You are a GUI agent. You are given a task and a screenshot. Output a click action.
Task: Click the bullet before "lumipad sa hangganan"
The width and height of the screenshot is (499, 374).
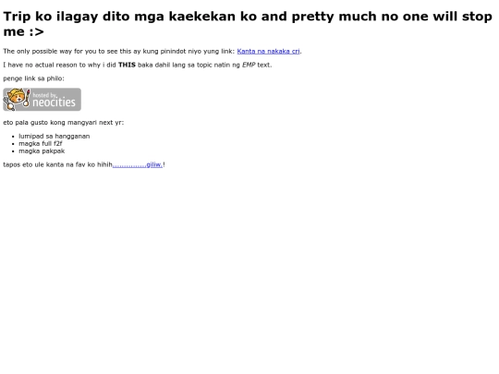(x=13, y=137)
